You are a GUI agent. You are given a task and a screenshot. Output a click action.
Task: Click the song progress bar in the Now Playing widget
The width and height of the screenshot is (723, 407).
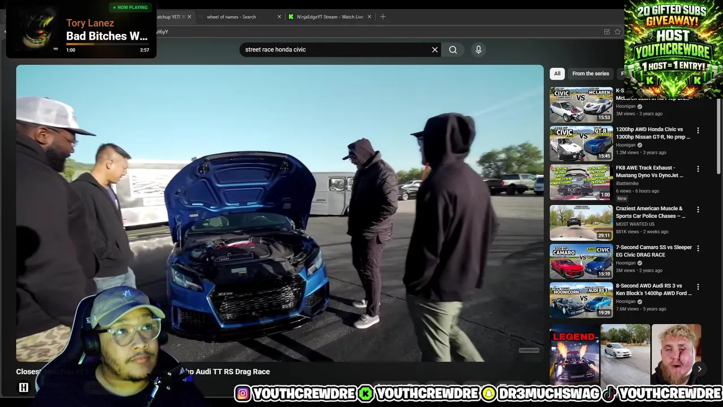107,44
